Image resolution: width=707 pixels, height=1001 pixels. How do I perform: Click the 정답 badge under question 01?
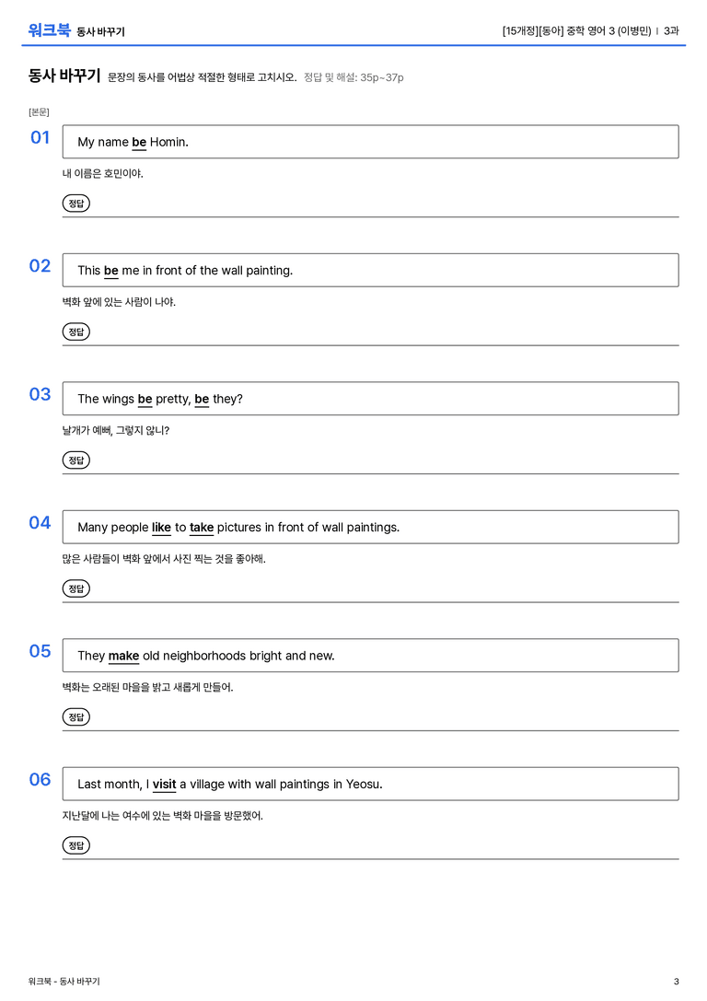75,203
